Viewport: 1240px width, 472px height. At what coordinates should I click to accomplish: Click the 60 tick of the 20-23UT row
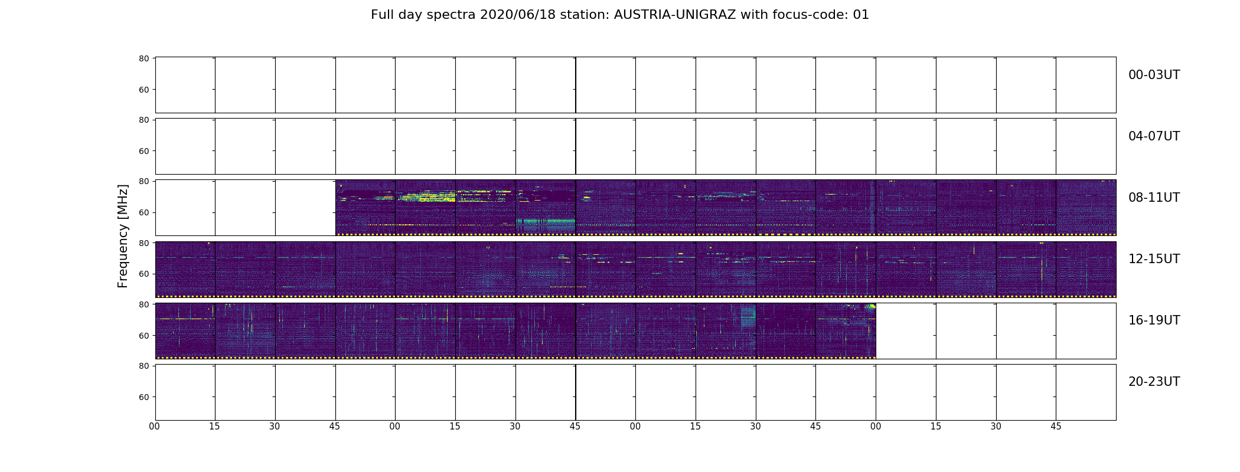(x=143, y=397)
